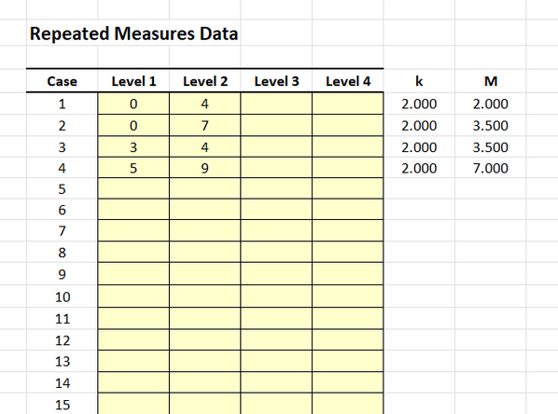
Task: Select Level 2 value 7 for Case 2
Action: pos(205,125)
